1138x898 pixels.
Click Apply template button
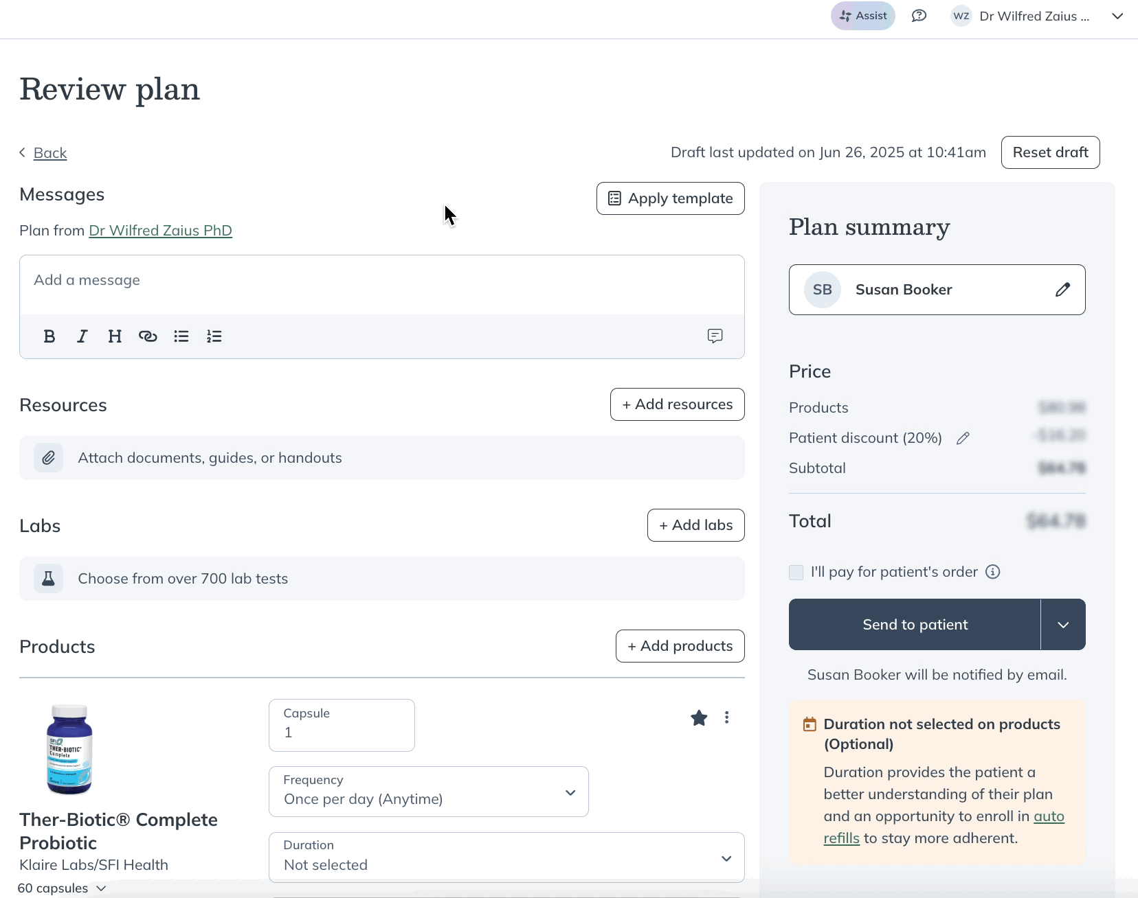(x=670, y=198)
